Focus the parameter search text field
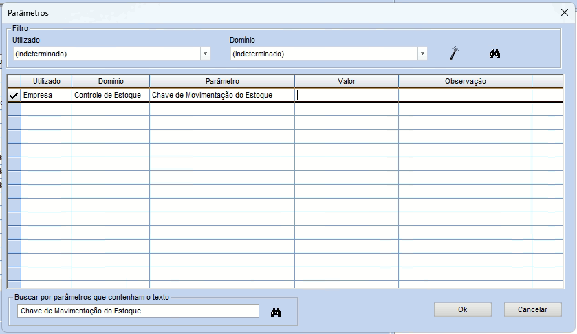The image size is (577, 334). click(138, 311)
